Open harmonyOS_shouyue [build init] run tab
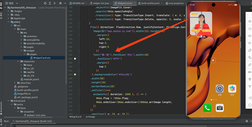The width and height of the screenshot is (252, 127). click(x=34, y=121)
